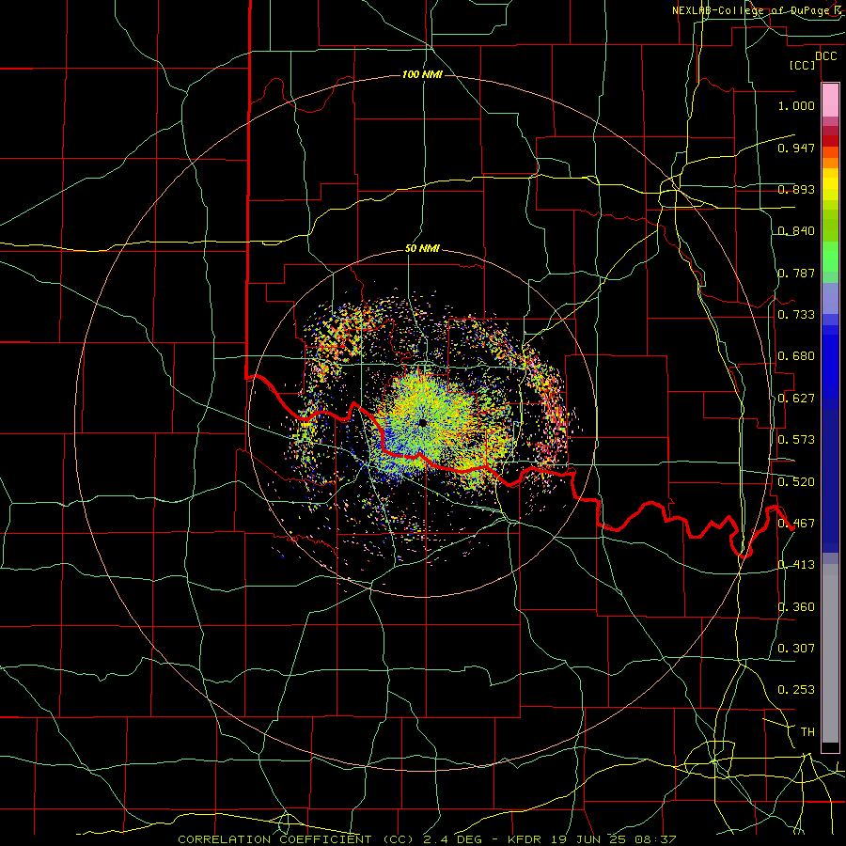Click the 0.307 color scale value

click(x=796, y=649)
